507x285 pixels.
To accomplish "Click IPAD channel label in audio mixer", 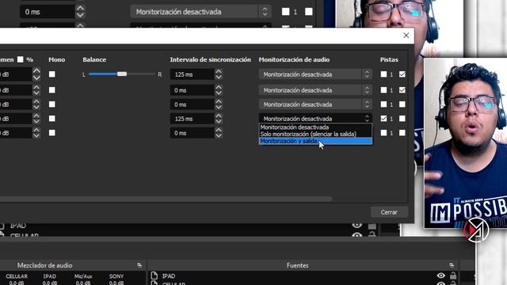I will point(49,276).
